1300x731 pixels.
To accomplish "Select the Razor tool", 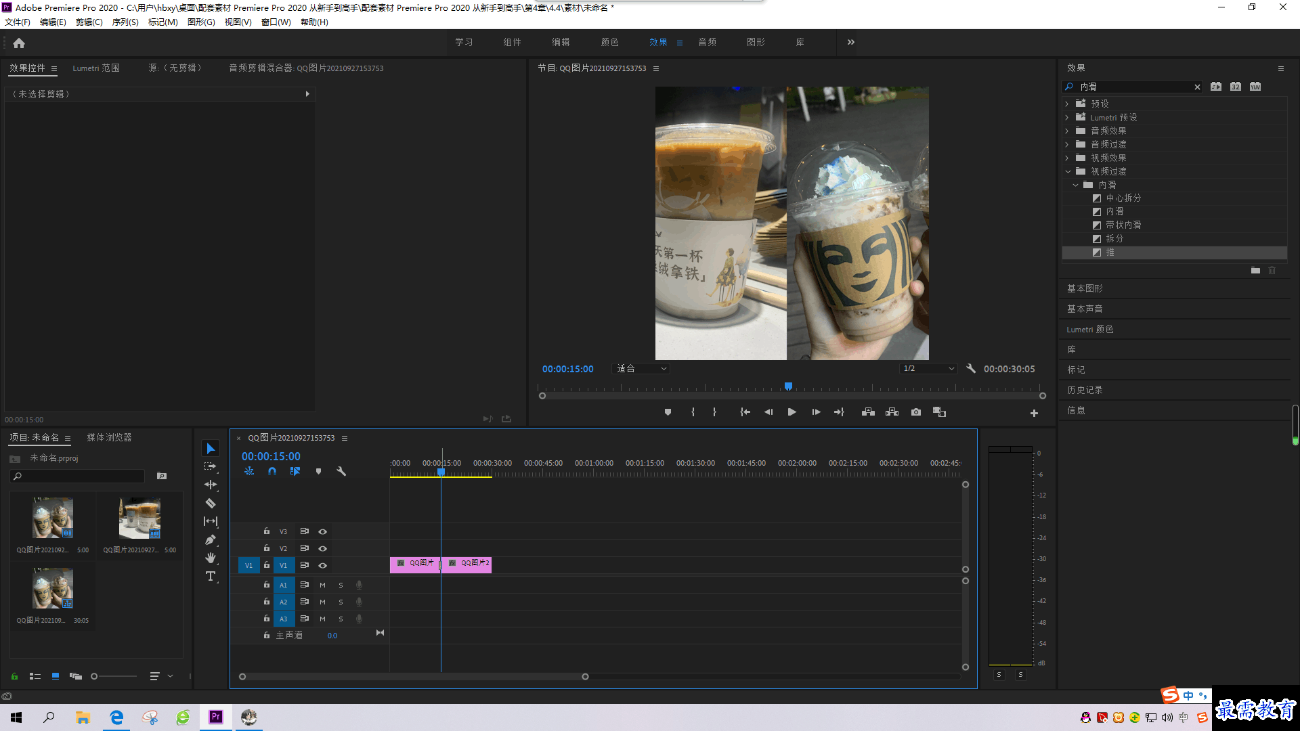I will pyautogui.click(x=211, y=503).
